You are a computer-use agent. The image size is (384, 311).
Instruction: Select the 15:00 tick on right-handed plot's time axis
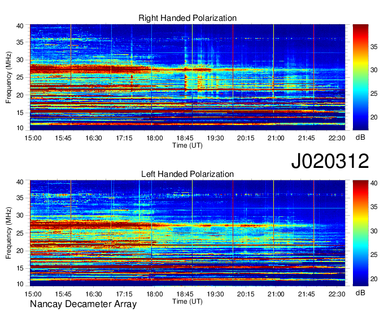click(x=33, y=138)
